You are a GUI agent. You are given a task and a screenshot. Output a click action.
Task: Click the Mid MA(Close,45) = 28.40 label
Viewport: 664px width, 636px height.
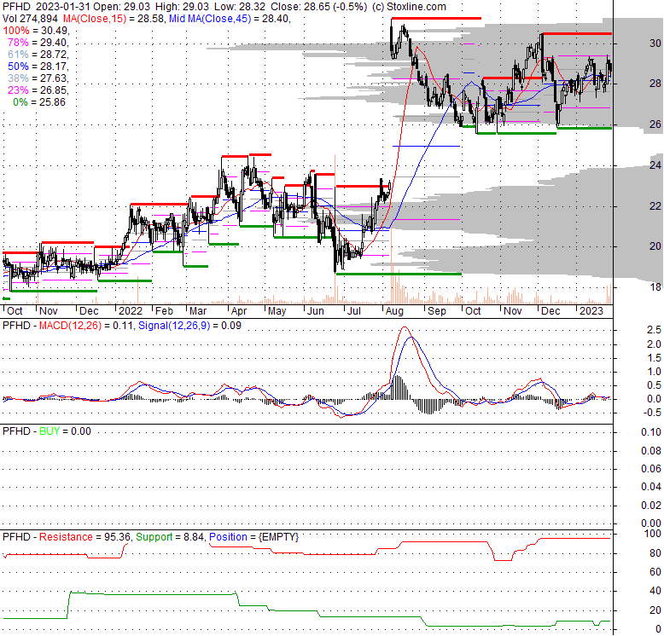click(230, 19)
